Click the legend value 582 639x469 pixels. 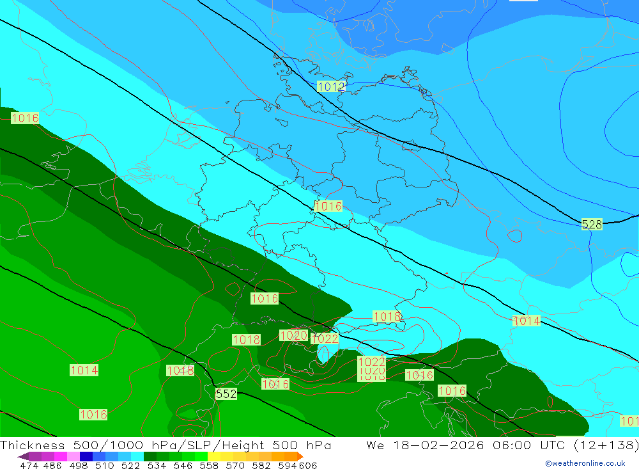click(261, 465)
